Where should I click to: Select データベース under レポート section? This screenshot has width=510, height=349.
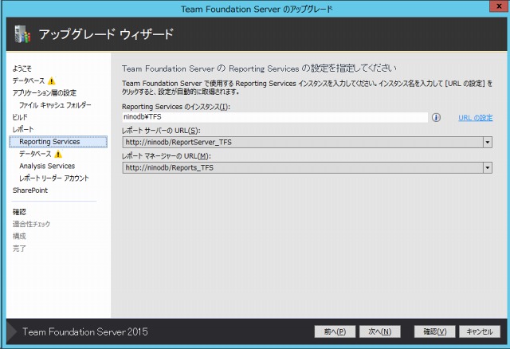tap(35, 154)
